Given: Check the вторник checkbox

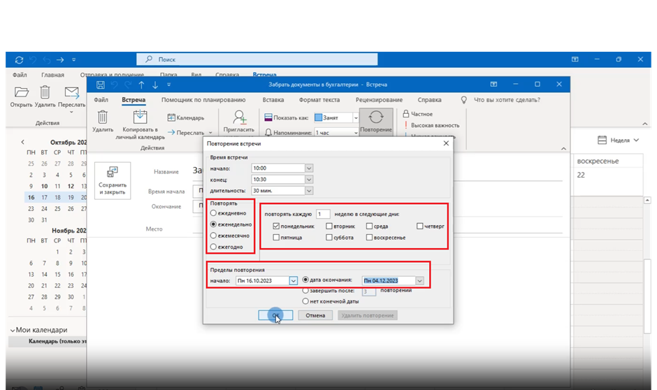Looking at the screenshot, I should (329, 226).
